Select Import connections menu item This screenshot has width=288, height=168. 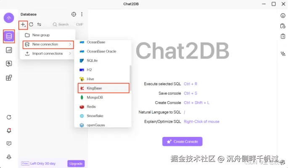click(x=48, y=54)
